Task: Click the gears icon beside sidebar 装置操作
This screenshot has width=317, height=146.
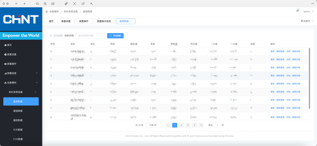Action: 6,64
